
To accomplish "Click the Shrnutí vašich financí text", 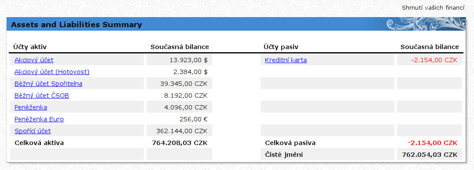I will point(433,8).
